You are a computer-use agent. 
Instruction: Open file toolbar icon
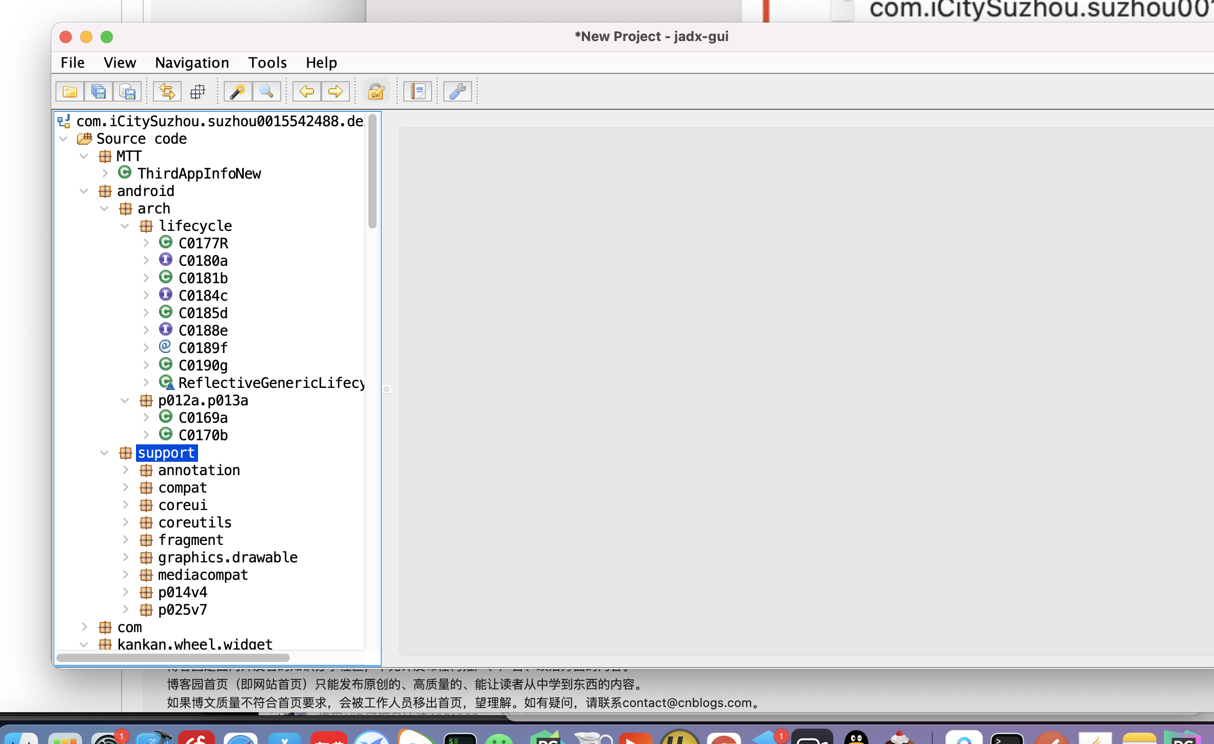pos(70,92)
